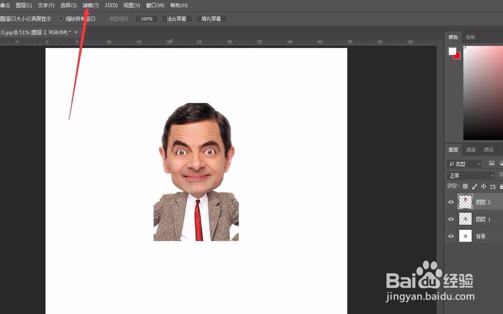
Task: Click the lock all padlock icon
Action: pos(501,186)
